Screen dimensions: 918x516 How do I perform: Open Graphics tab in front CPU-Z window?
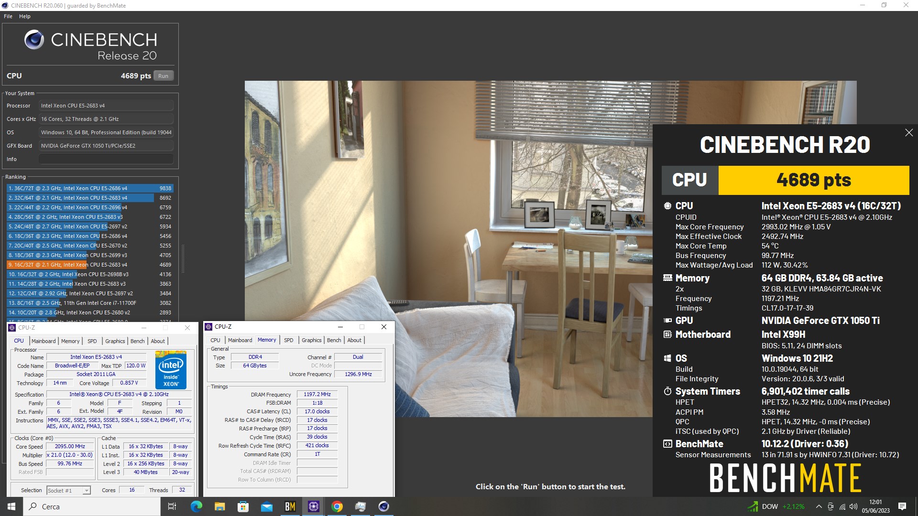click(312, 340)
